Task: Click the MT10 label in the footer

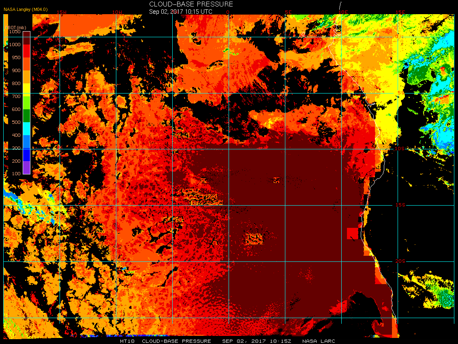Action: (127, 341)
